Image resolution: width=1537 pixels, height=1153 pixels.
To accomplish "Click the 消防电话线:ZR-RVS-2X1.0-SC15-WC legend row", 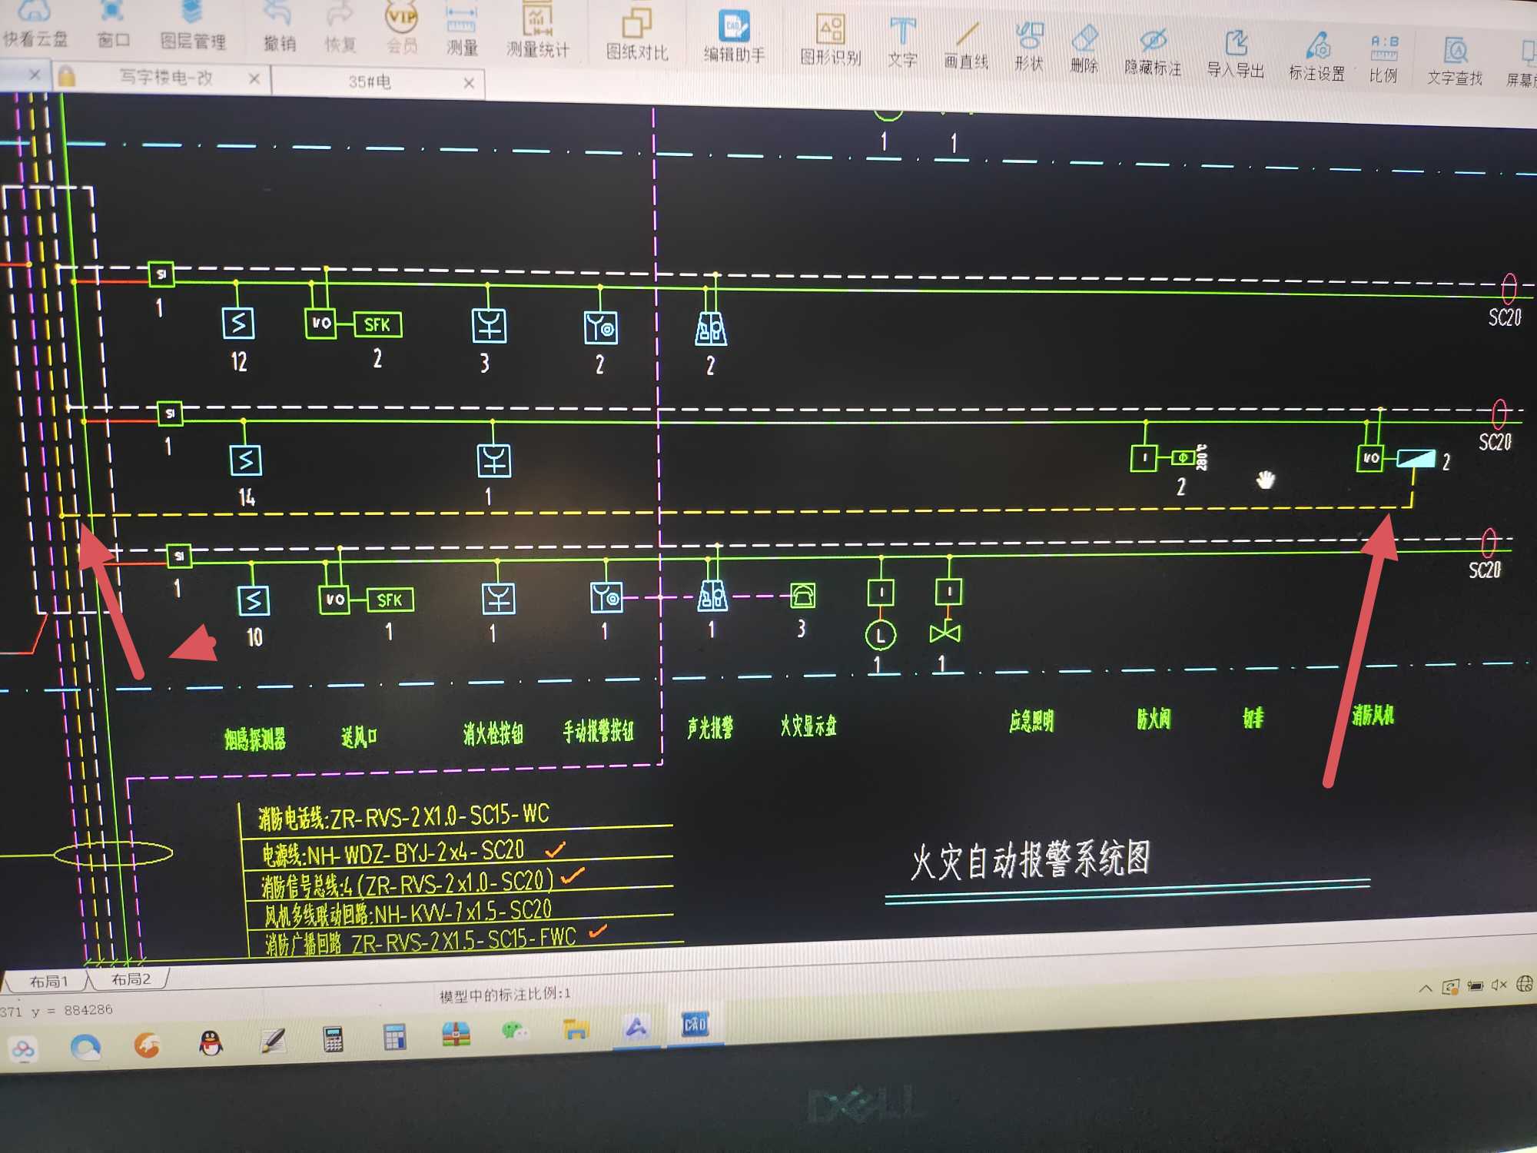I will tap(403, 817).
